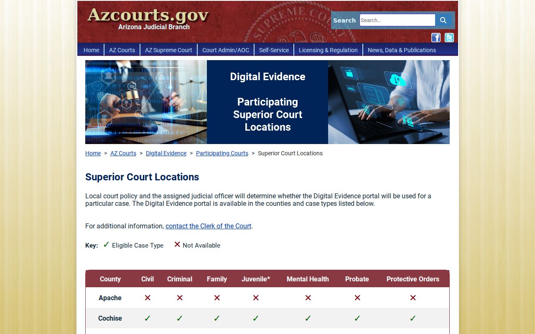Click the Juvenile* column header
The width and height of the screenshot is (535, 334).
click(x=256, y=279)
